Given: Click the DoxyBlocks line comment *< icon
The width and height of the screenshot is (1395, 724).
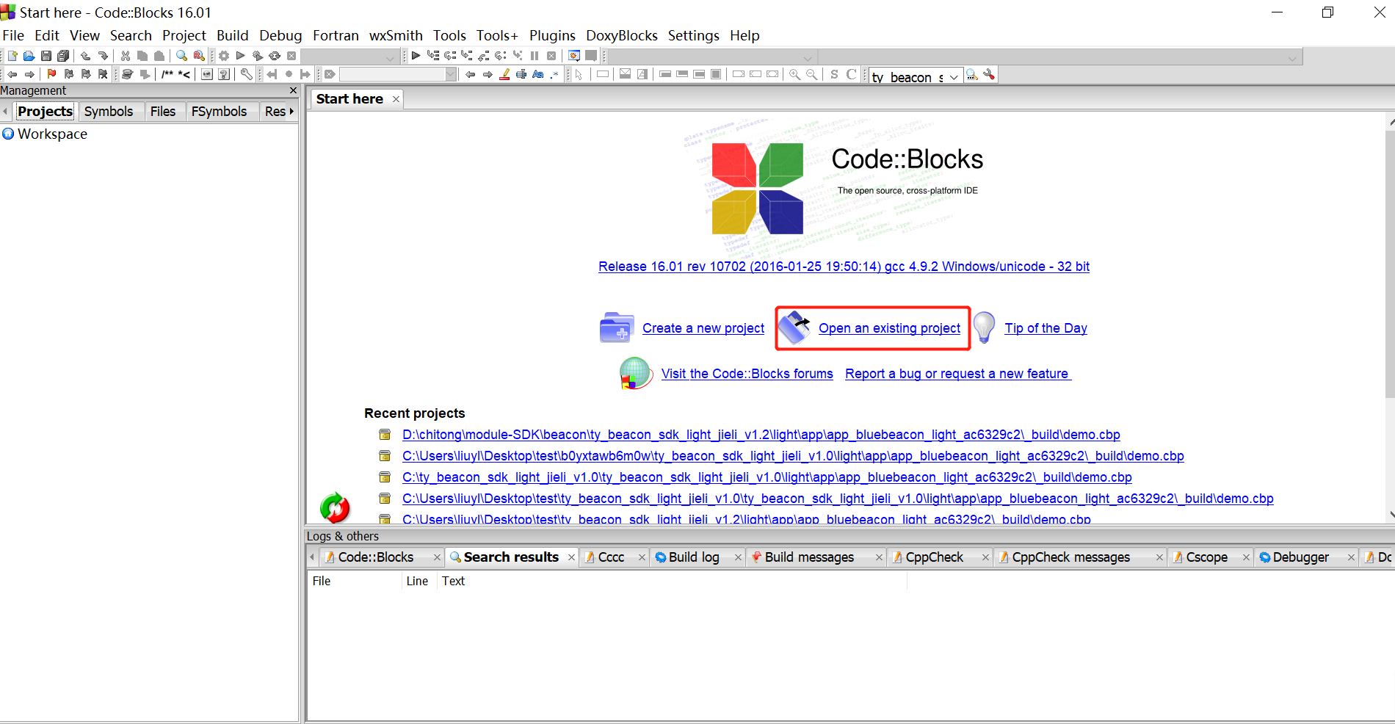Looking at the screenshot, I should coord(184,74).
